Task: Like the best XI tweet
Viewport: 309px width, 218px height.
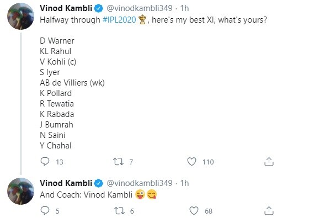Action: 191,161
